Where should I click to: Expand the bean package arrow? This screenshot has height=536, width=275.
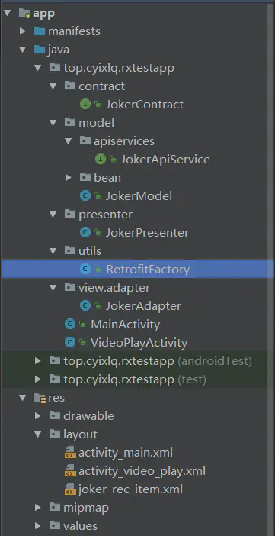(x=69, y=177)
